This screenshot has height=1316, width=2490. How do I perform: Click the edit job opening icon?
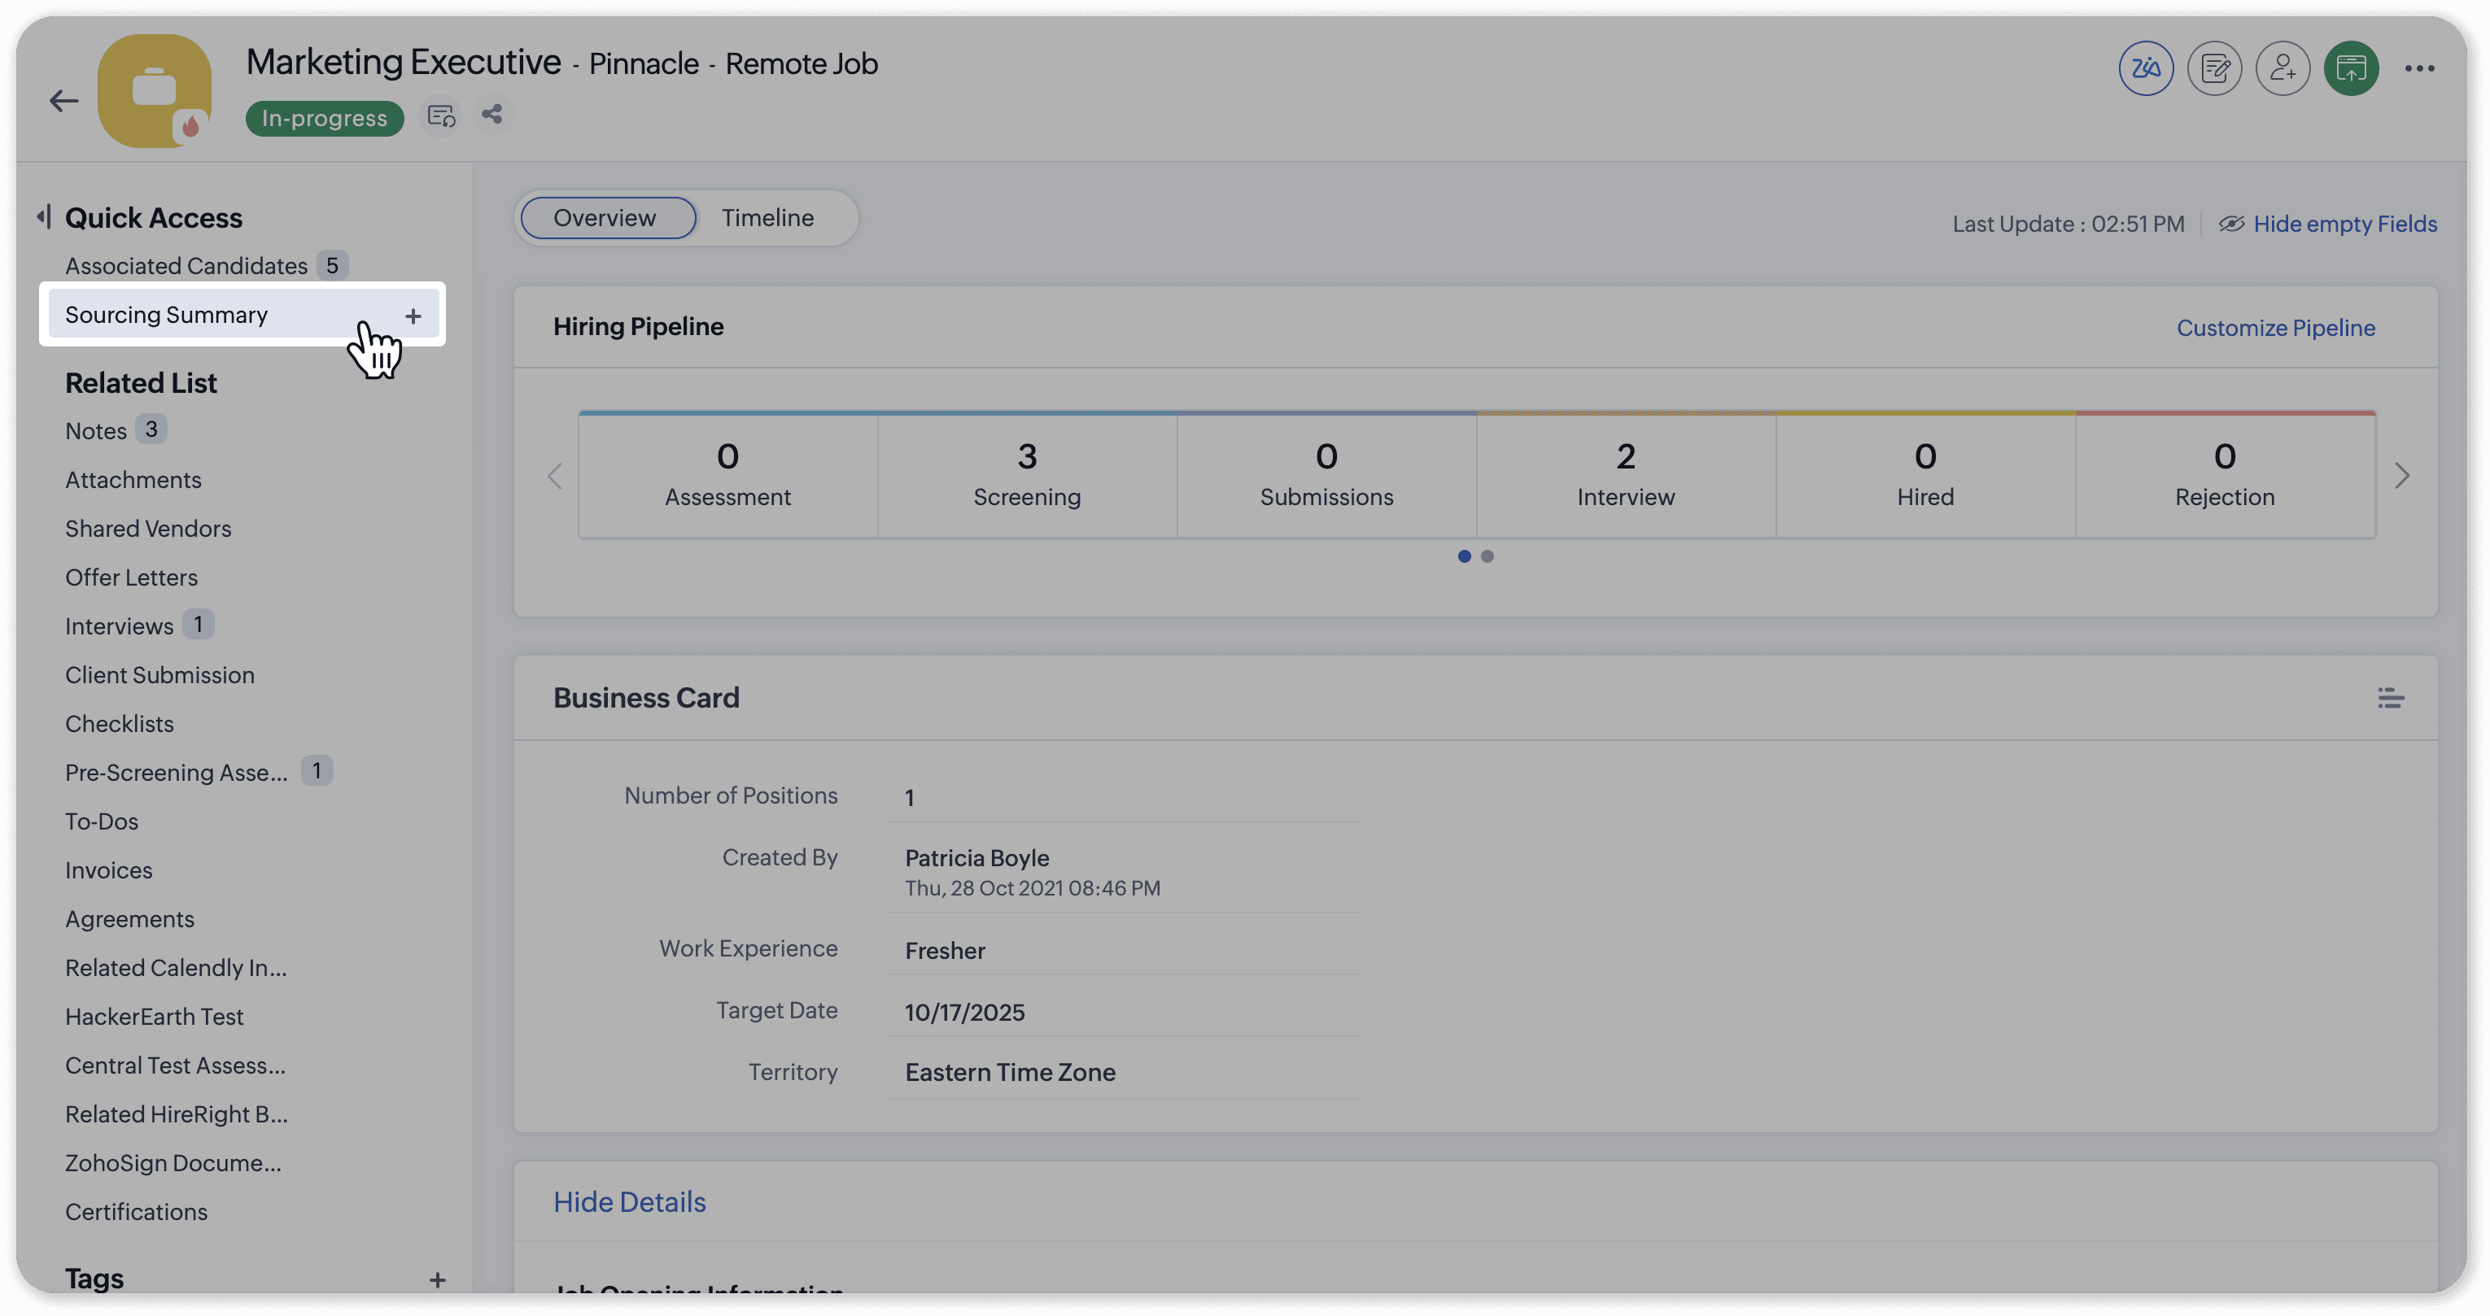pyautogui.click(x=2214, y=68)
